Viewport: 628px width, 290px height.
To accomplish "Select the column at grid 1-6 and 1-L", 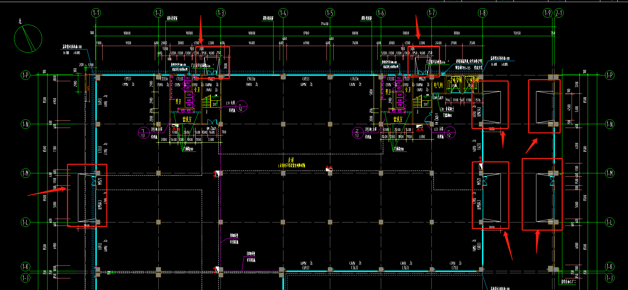I will 381,222.
